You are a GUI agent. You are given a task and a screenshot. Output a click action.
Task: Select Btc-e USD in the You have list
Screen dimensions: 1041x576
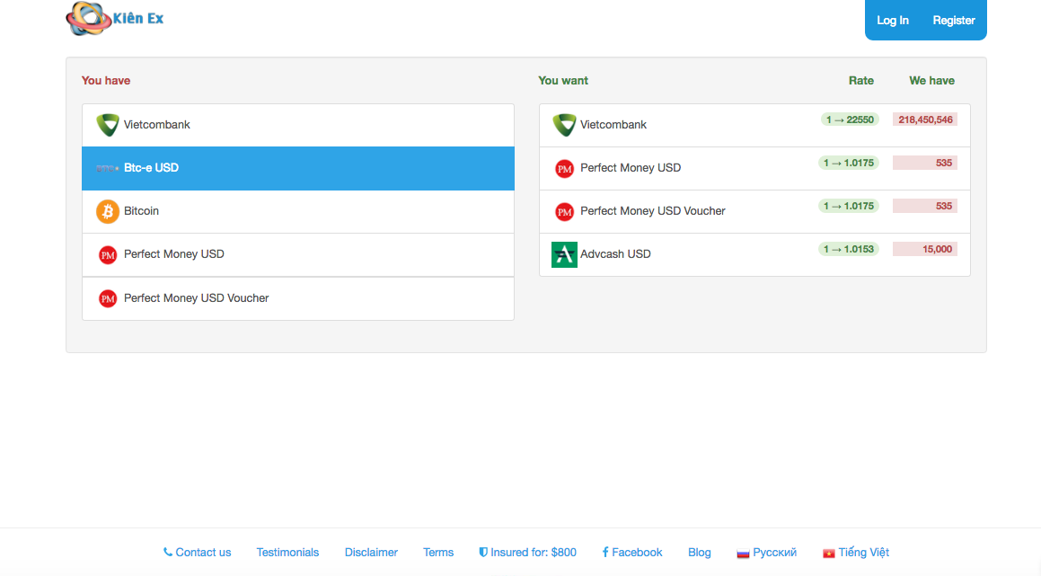298,168
